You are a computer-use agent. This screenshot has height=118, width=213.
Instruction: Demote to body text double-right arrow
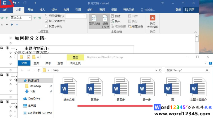40,18
